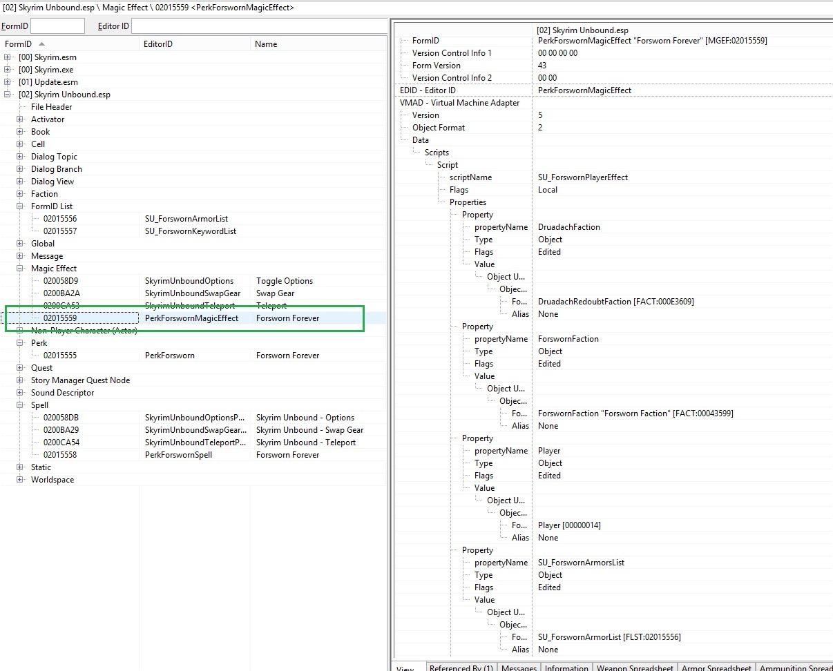
Task: Select the PerkForsworn perk record
Action: click(x=193, y=356)
